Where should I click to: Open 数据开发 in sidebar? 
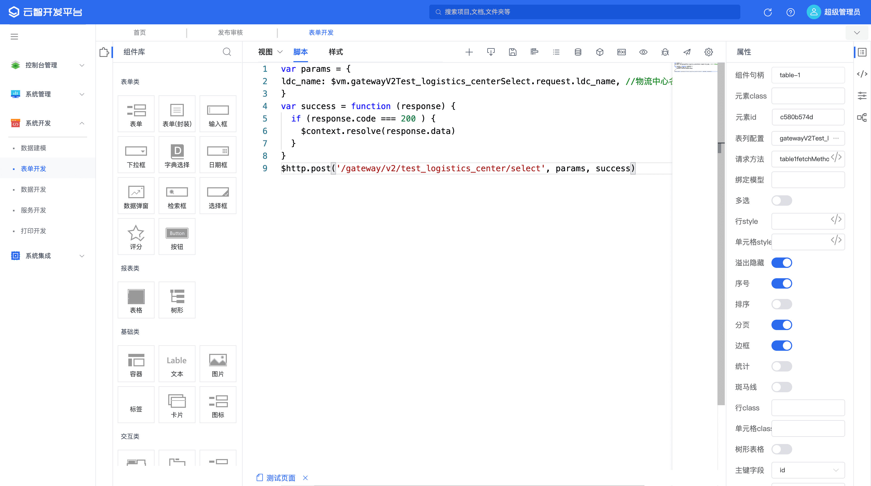click(33, 190)
